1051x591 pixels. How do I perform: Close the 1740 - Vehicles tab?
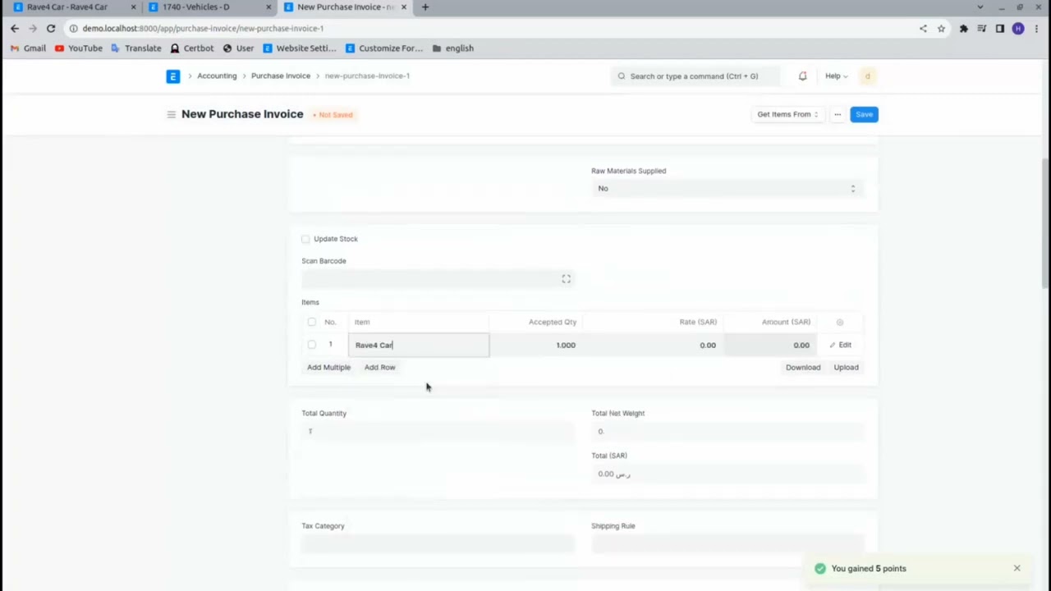[x=268, y=7]
